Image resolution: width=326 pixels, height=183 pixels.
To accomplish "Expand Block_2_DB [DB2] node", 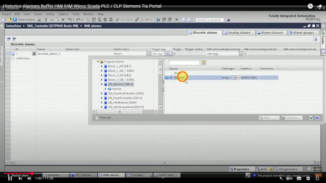I will click(102, 75).
